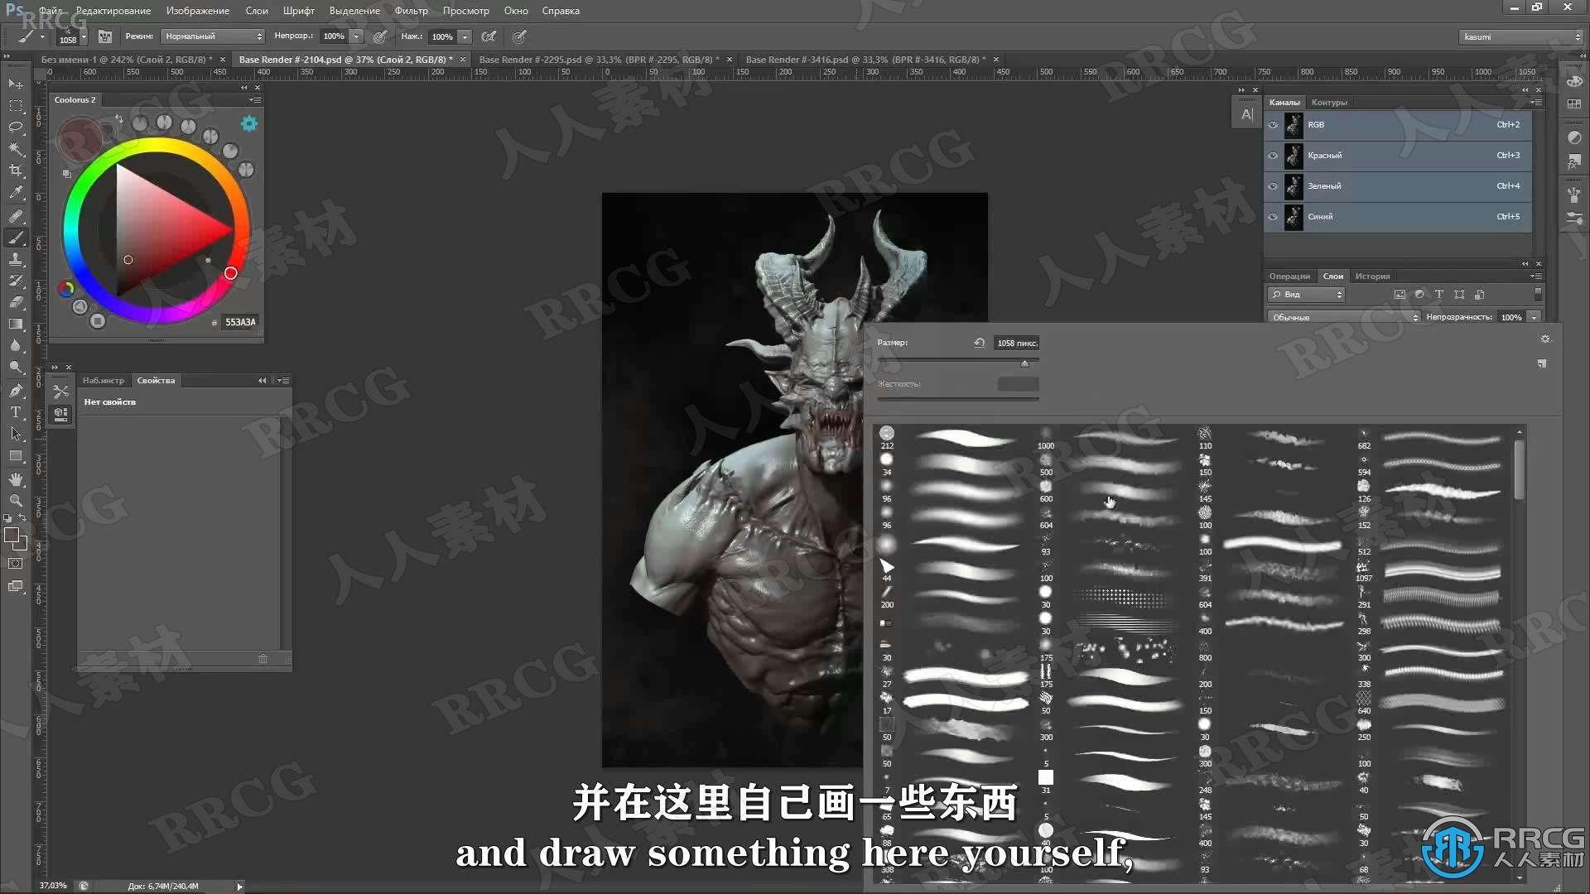Hide the Зеленый channel
The image size is (1590, 894).
point(1273,186)
